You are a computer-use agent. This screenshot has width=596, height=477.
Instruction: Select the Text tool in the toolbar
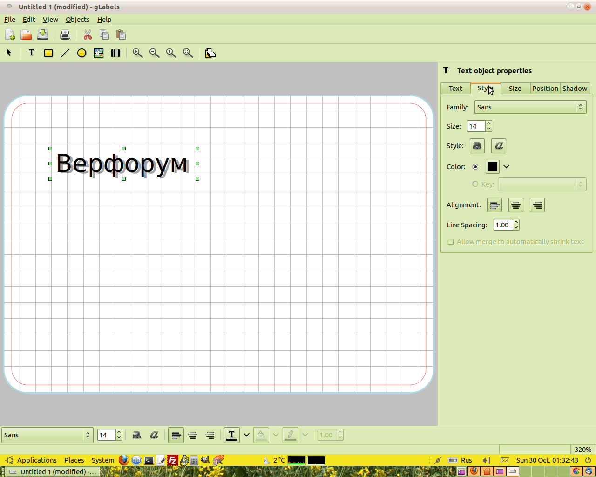(x=31, y=53)
